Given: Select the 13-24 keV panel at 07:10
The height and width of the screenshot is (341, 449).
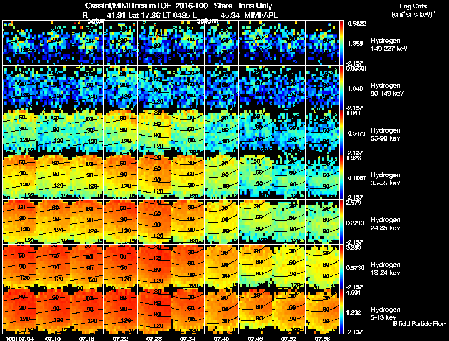Looking at the screenshot, I should click(53, 267).
